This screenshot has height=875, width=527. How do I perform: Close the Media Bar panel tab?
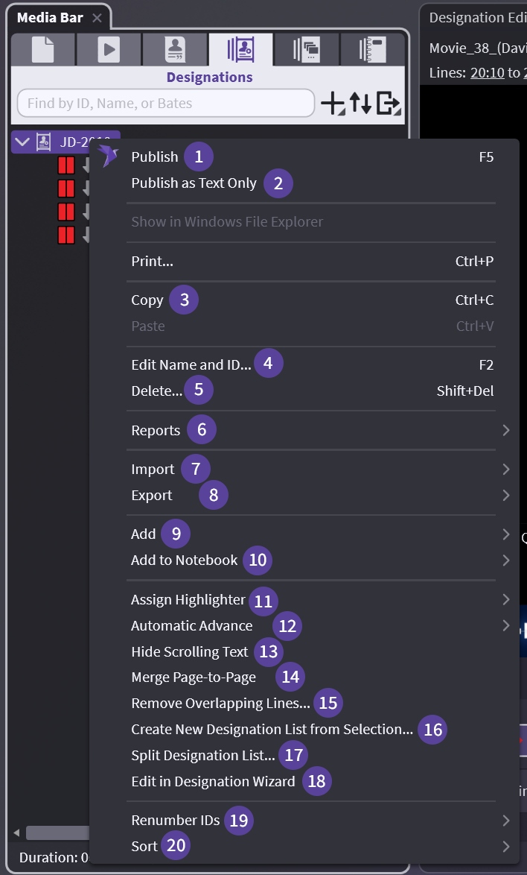click(x=97, y=18)
